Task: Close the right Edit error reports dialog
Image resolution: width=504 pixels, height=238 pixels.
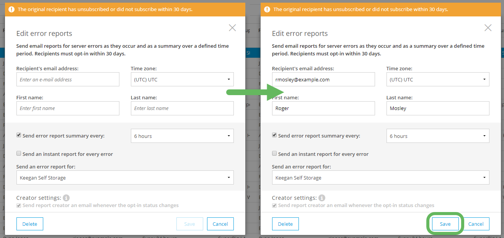Action: (488, 28)
